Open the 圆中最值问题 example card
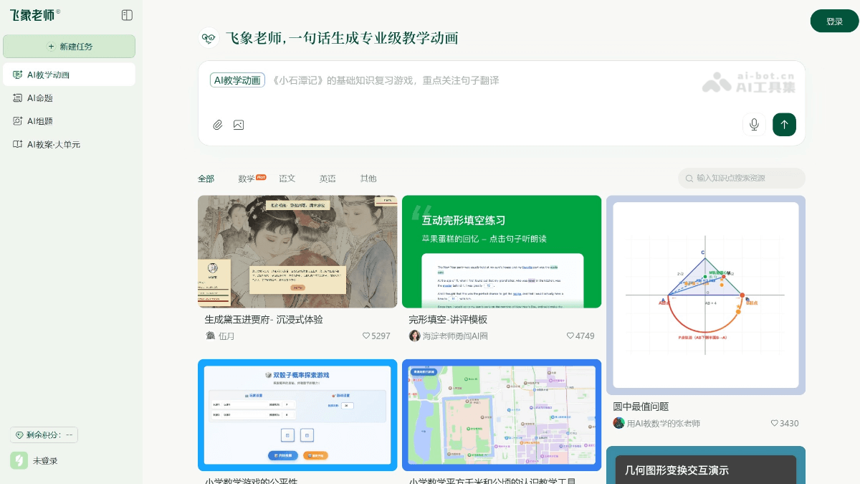 706,295
